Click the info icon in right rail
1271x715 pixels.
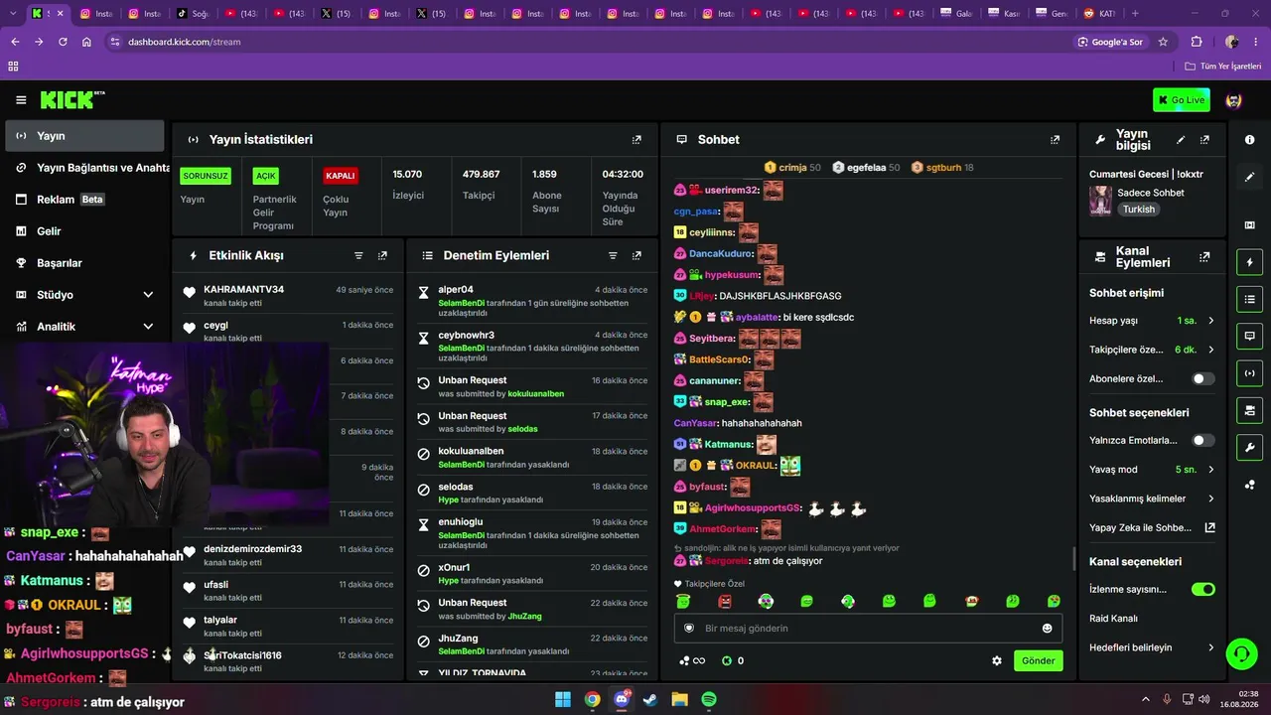click(x=1249, y=140)
